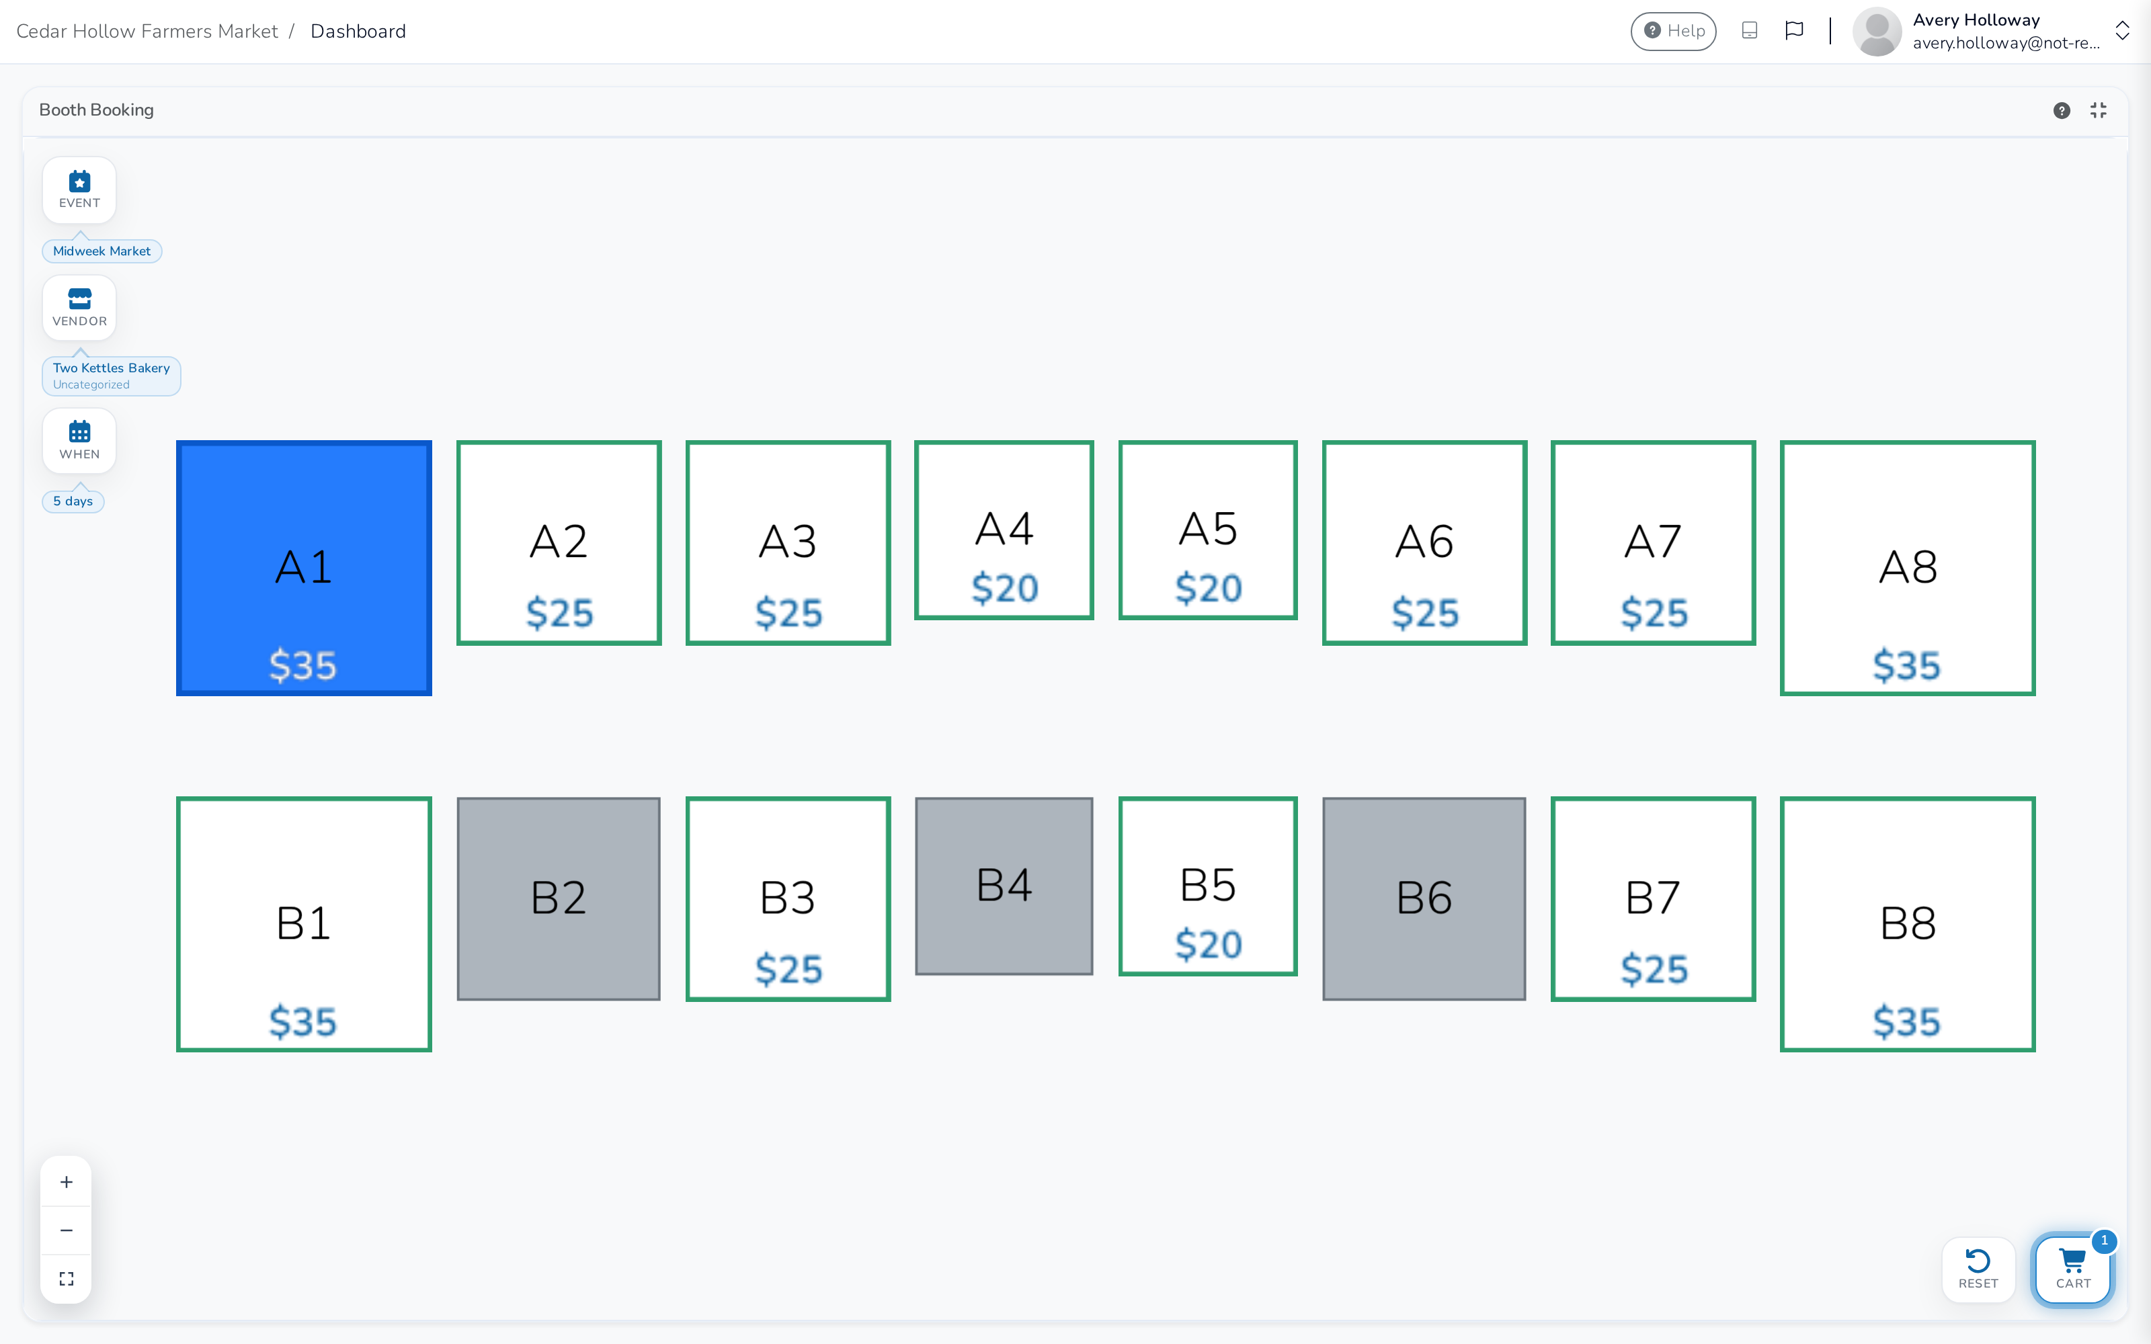Reset the booth selection
This screenshot has width=2151, height=1344.
(x=1978, y=1269)
